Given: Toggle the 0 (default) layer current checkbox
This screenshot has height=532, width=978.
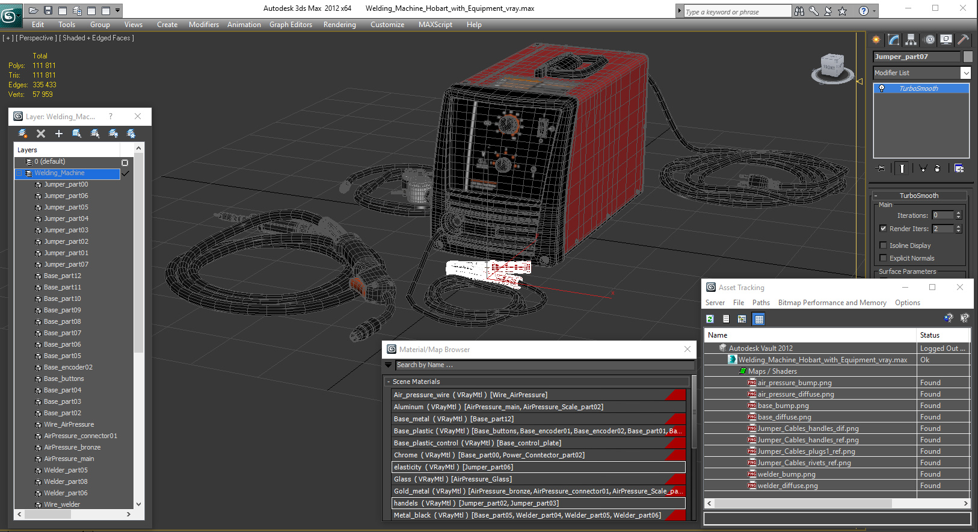Looking at the screenshot, I should 125,162.
